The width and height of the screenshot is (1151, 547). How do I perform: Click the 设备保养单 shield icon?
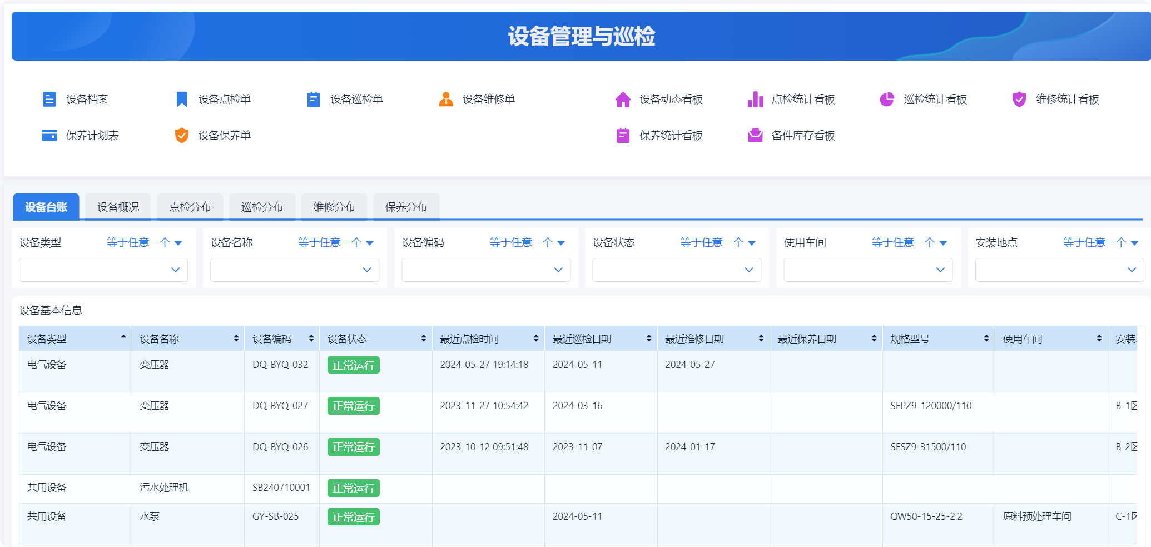pyautogui.click(x=182, y=135)
